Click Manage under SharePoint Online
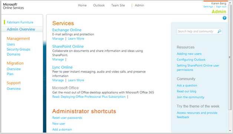The image size is (233, 134). pos(58,60)
